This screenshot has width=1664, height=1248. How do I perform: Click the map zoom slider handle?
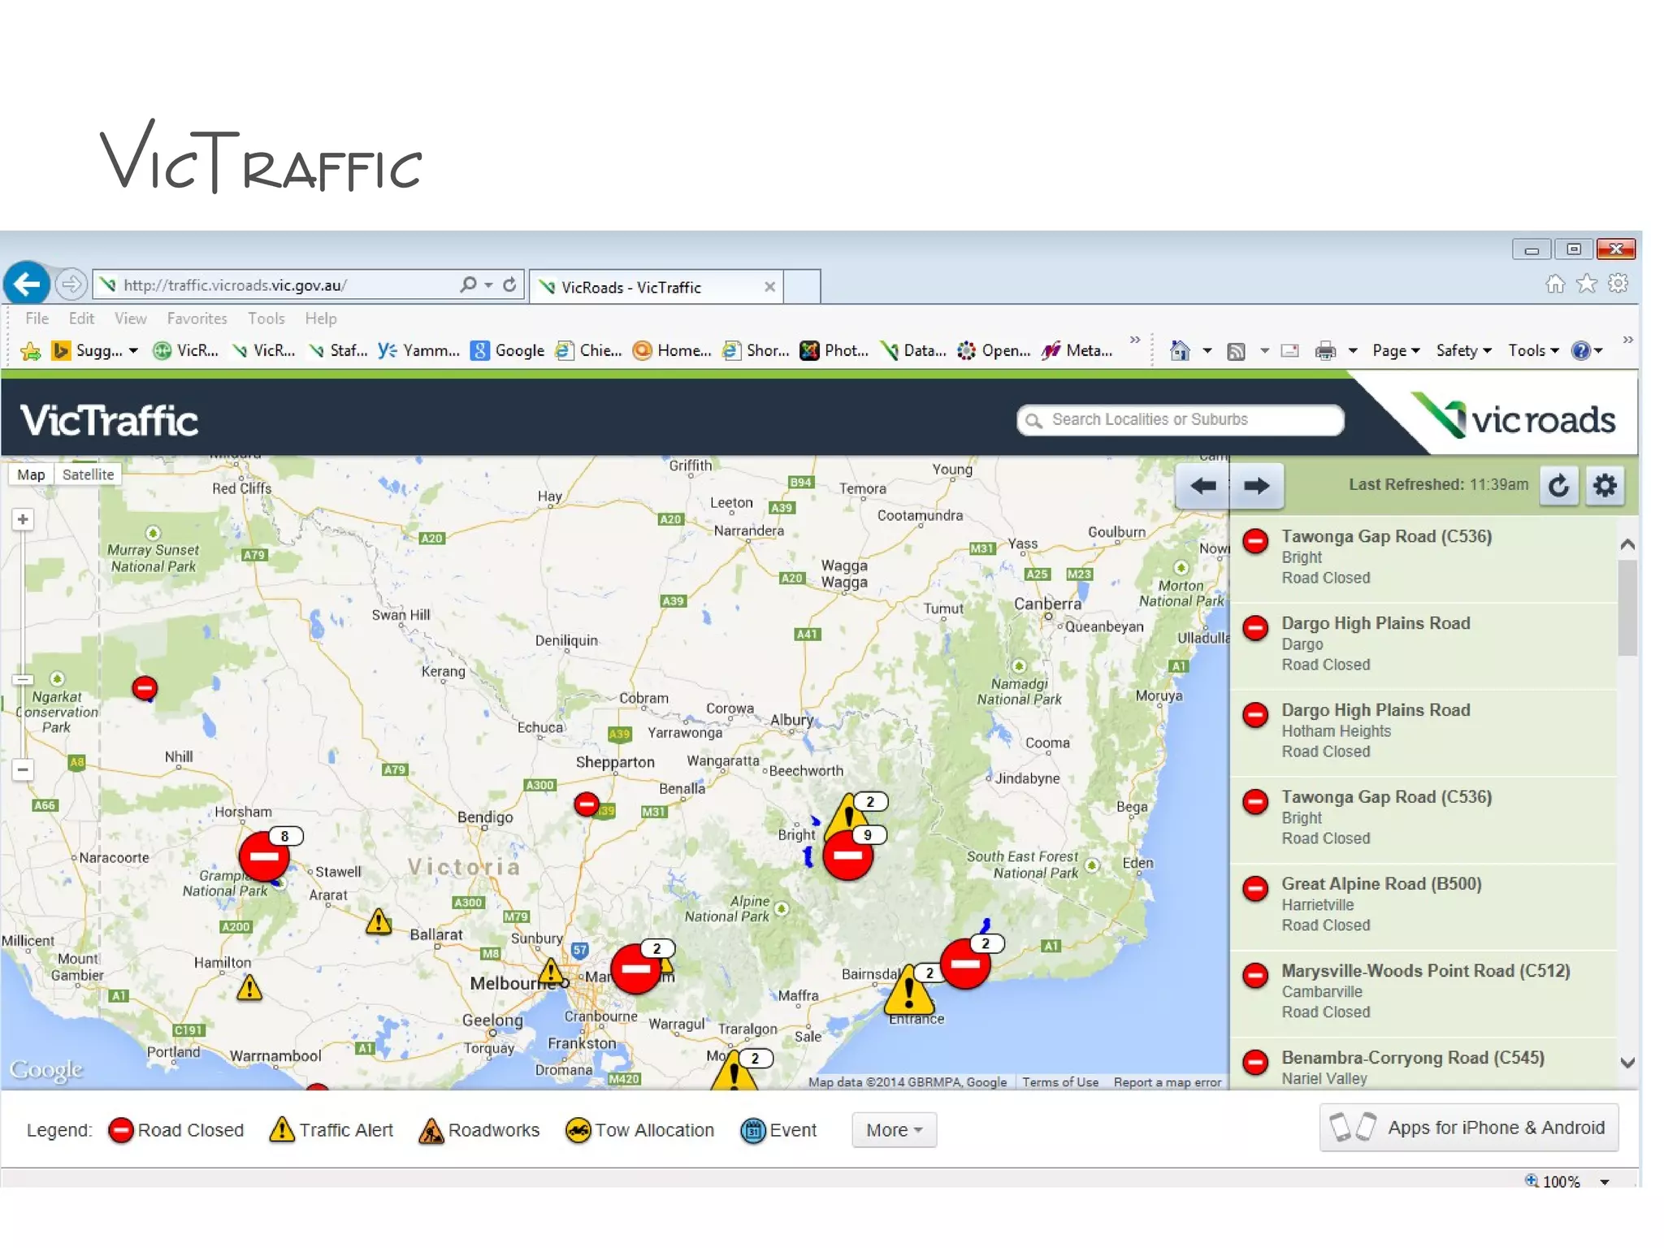[x=23, y=679]
